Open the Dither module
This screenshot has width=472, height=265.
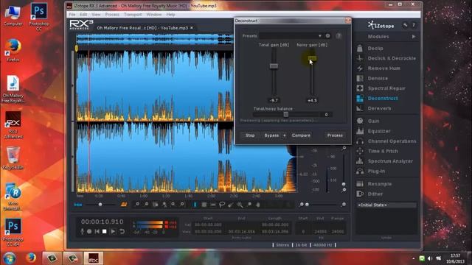[386, 194]
